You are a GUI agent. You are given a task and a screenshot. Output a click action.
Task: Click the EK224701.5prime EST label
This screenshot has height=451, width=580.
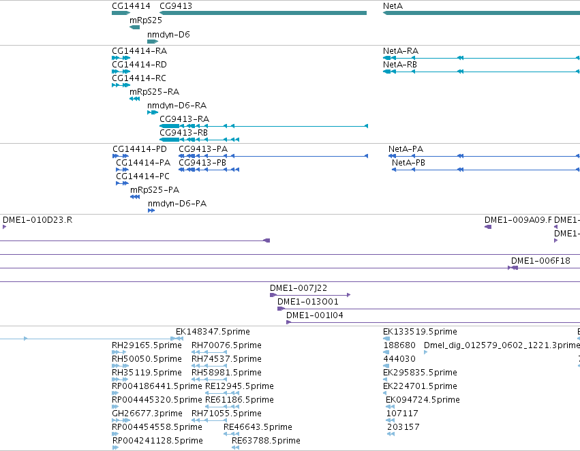[420, 386]
